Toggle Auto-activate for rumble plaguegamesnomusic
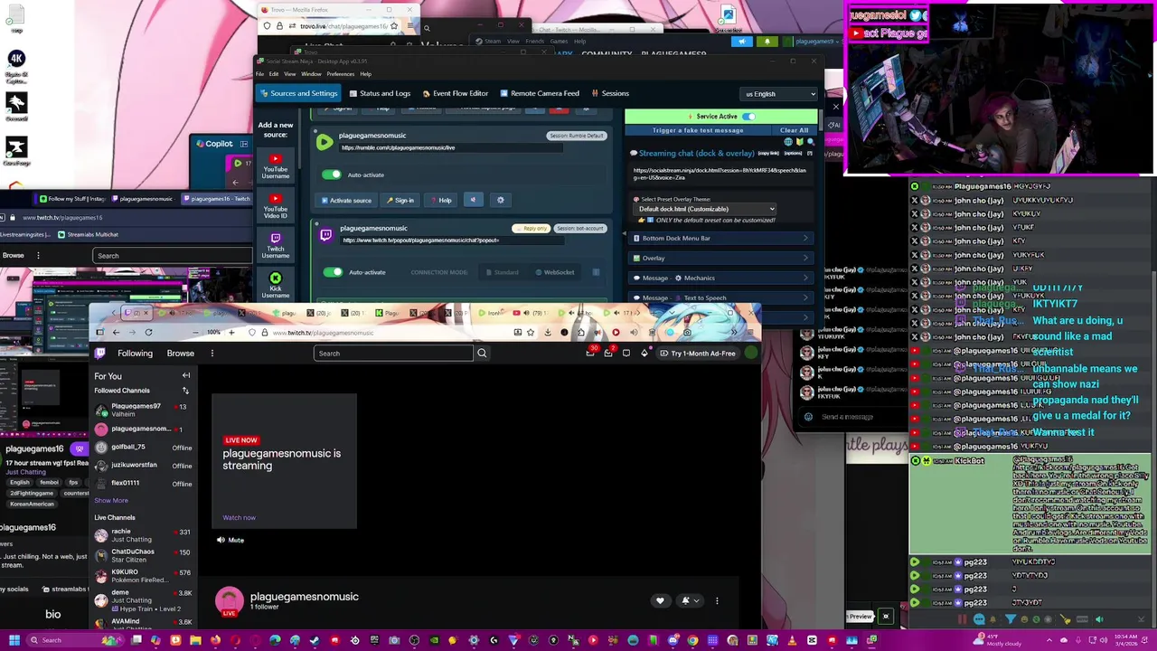Image resolution: width=1157 pixels, height=651 pixels. (x=332, y=175)
